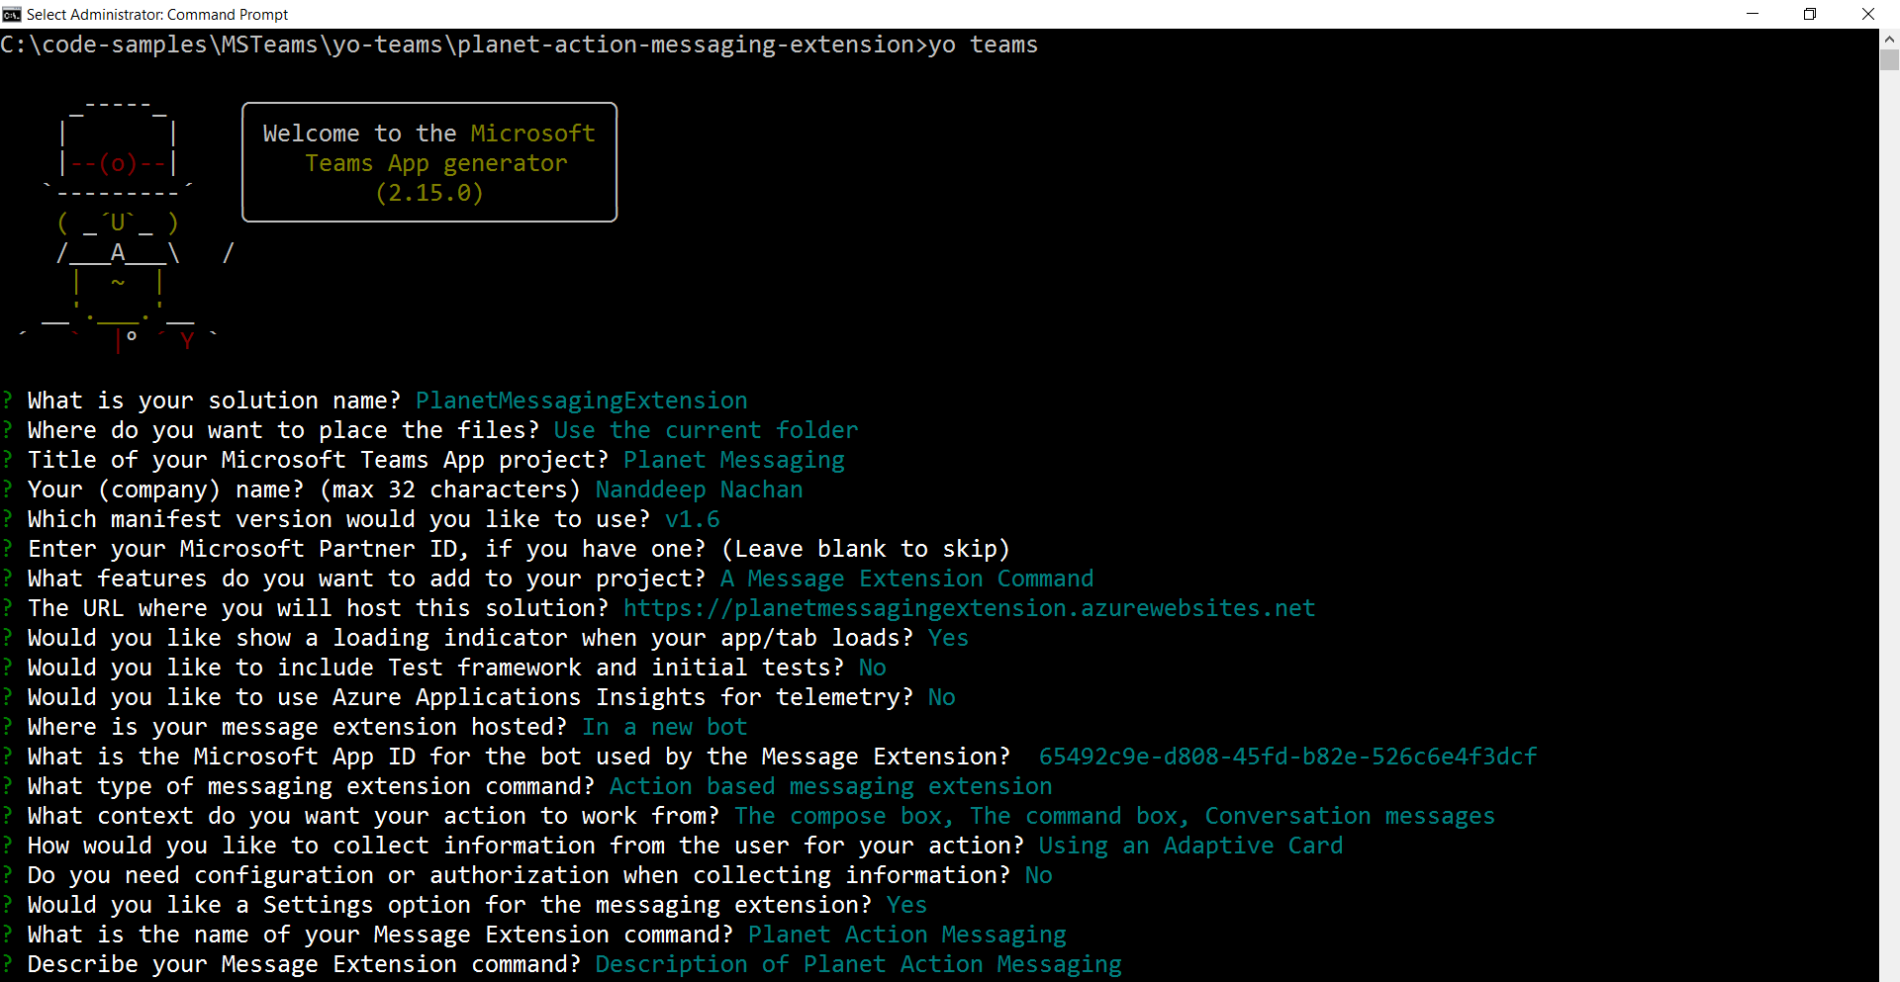This screenshot has height=982, width=1900.
Task: Click 'Action based messaging extension' answer text
Action: click(x=830, y=786)
